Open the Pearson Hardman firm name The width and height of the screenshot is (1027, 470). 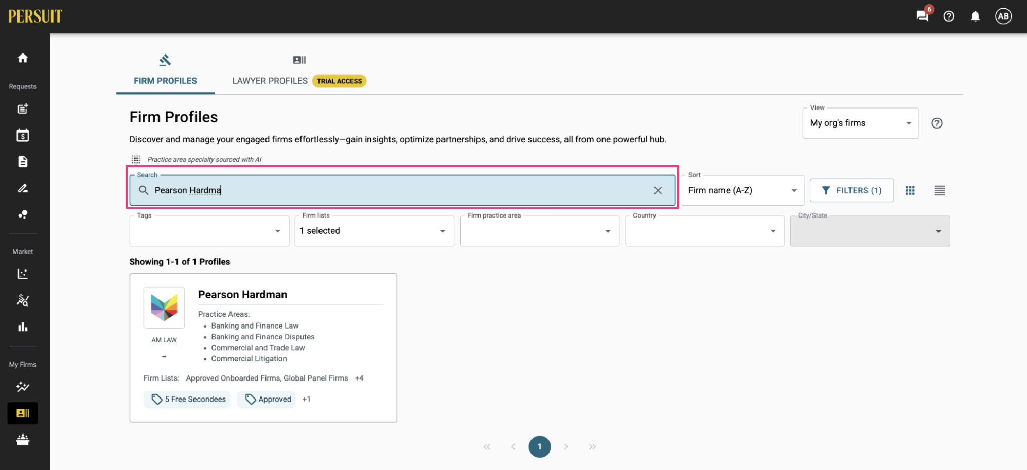click(x=242, y=295)
